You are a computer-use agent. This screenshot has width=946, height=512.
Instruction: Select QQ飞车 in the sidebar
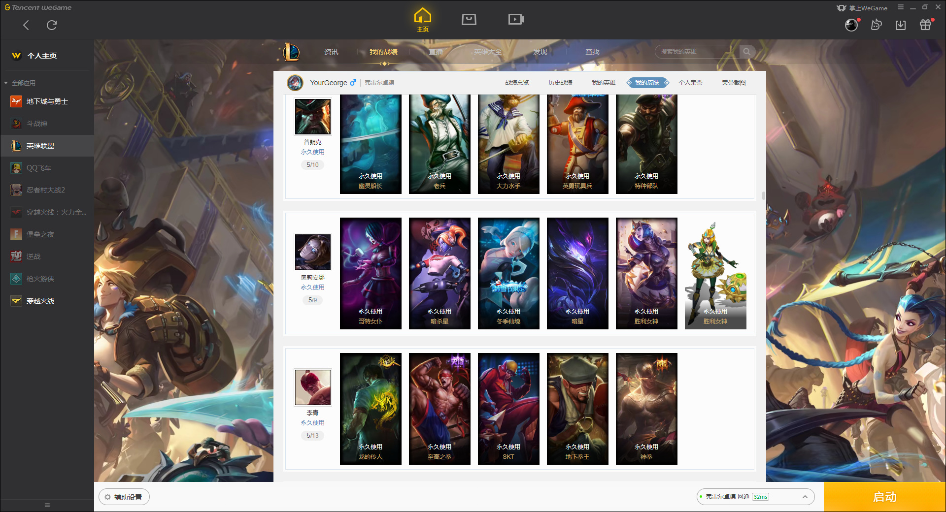click(x=47, y=168)
